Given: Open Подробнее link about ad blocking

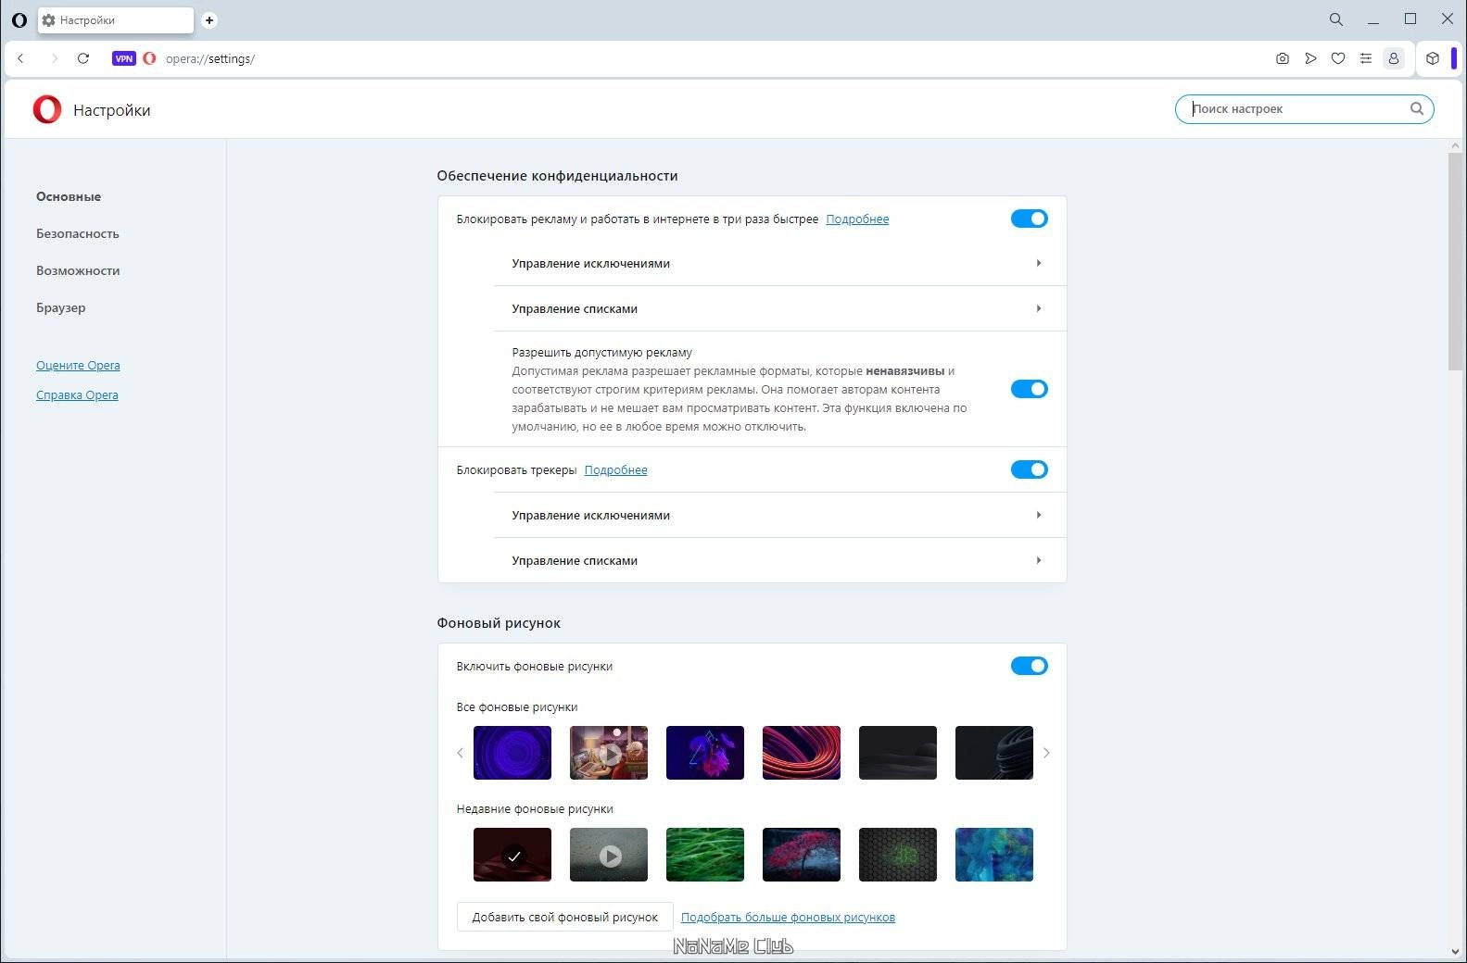Looking at the screenshot, I should [x=857, y=219].
